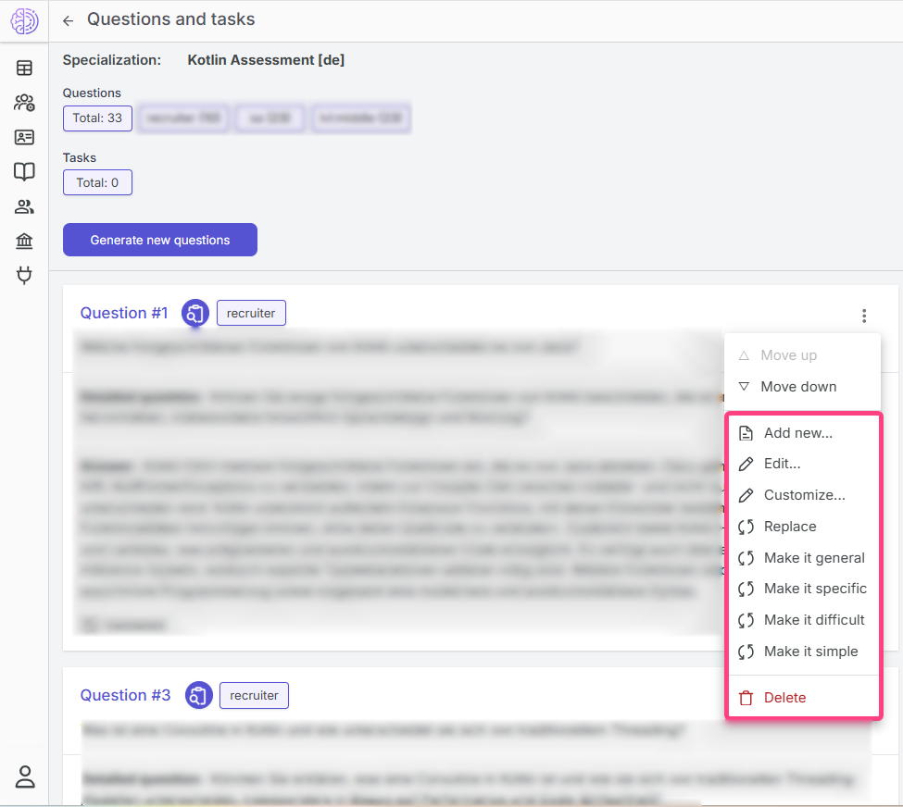Image resolution: width=903 pixels, height=807 pixels.
Task: Click the Total: 0 tasks chip
Action: click(97, 182)
